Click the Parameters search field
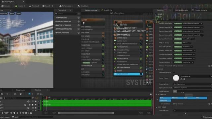This screenshot has height=119, width=212. click(x=66, y=14)
